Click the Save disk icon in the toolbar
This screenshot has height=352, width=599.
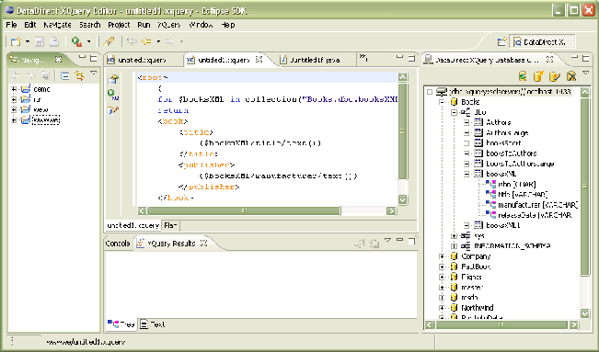40,41
